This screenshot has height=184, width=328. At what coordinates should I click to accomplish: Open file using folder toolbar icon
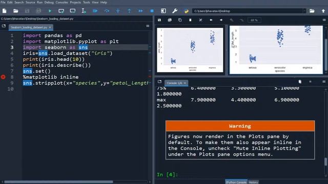click(16, 11)
